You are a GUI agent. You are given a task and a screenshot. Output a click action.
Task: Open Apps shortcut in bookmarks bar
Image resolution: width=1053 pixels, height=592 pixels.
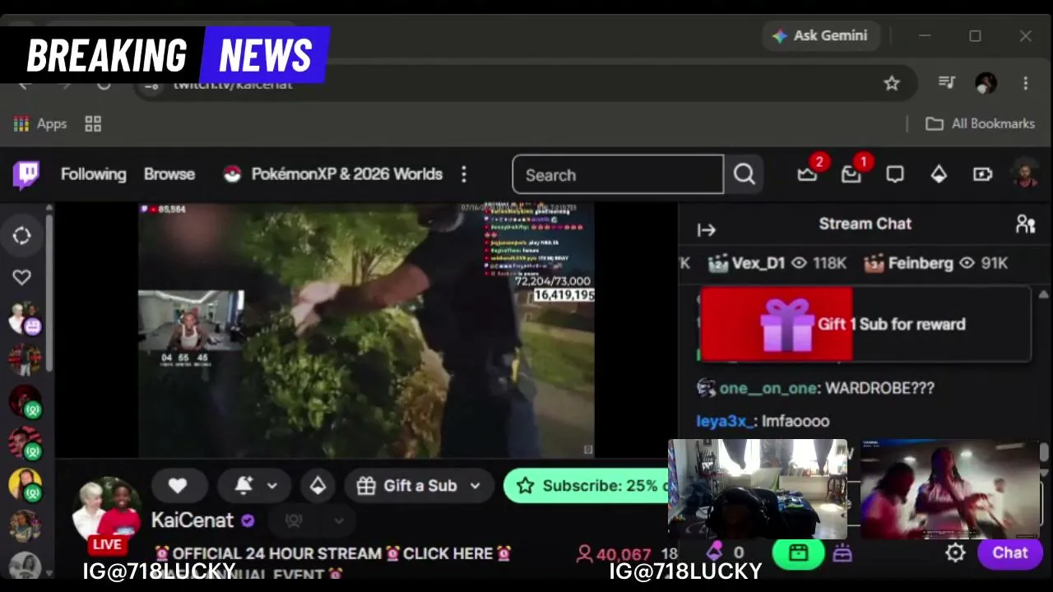pyautogui.click(x=40, y=123)
